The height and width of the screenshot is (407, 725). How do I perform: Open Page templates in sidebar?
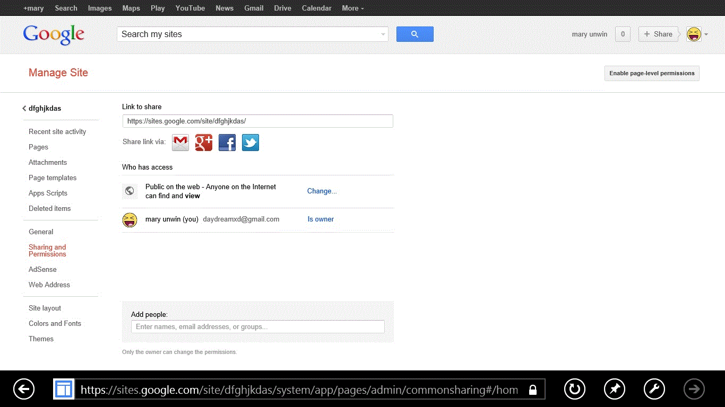click(x=53, y=178)
